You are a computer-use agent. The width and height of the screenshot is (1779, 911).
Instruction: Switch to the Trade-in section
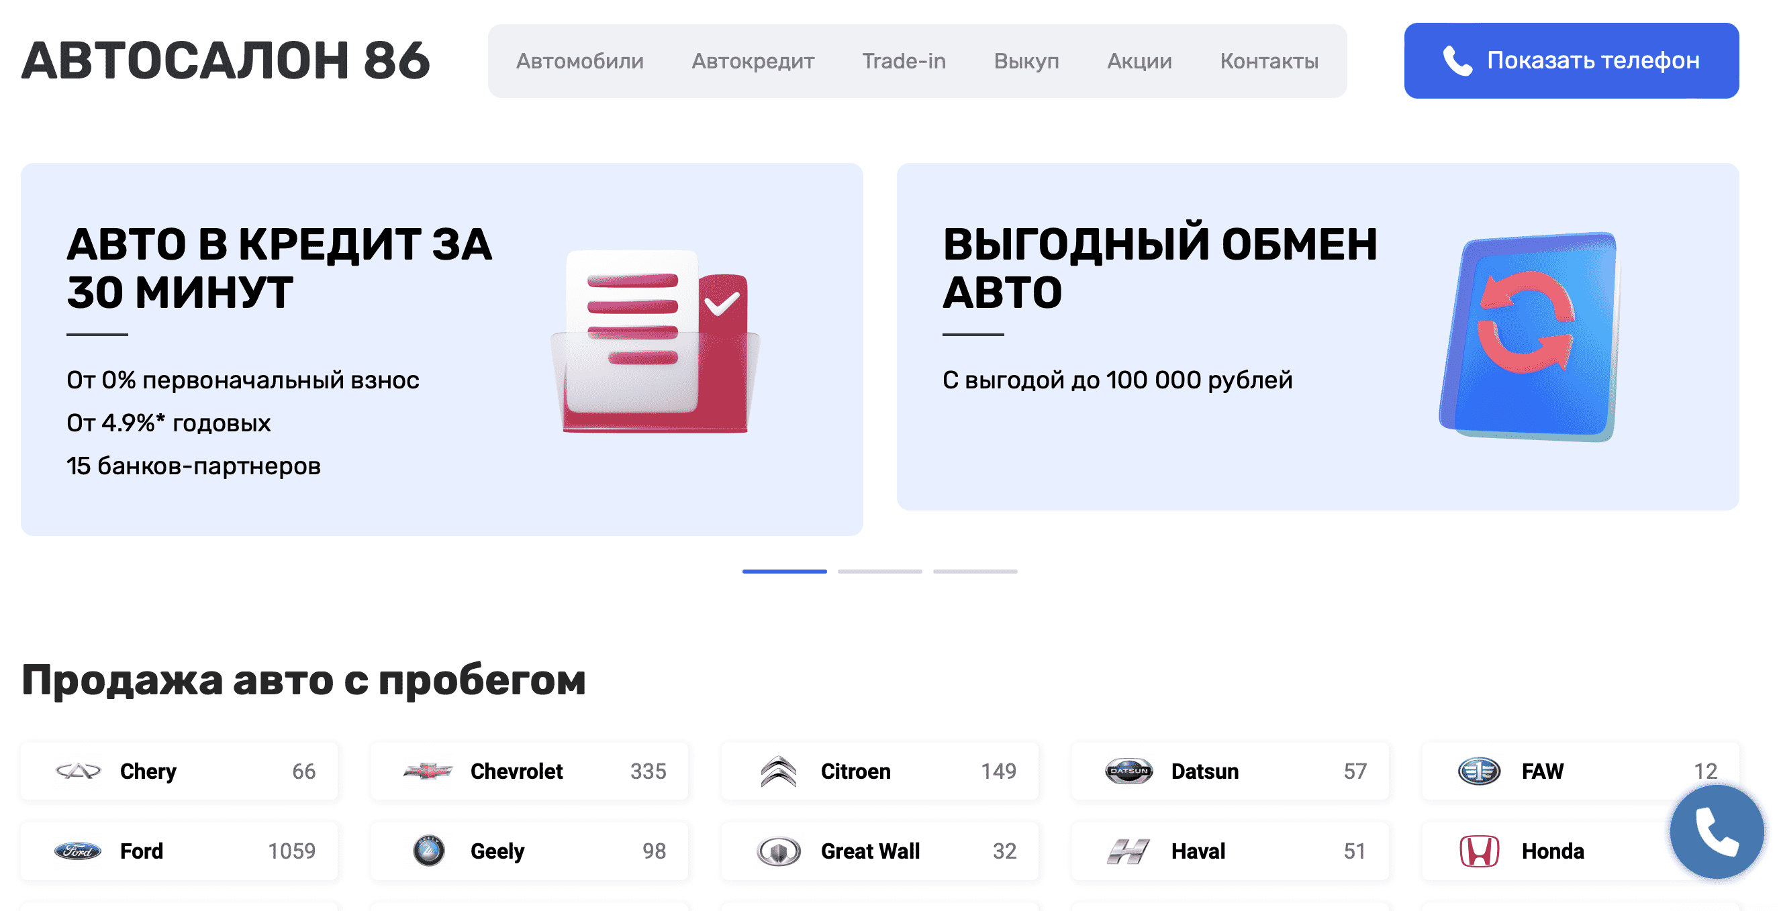coord(905,61)
